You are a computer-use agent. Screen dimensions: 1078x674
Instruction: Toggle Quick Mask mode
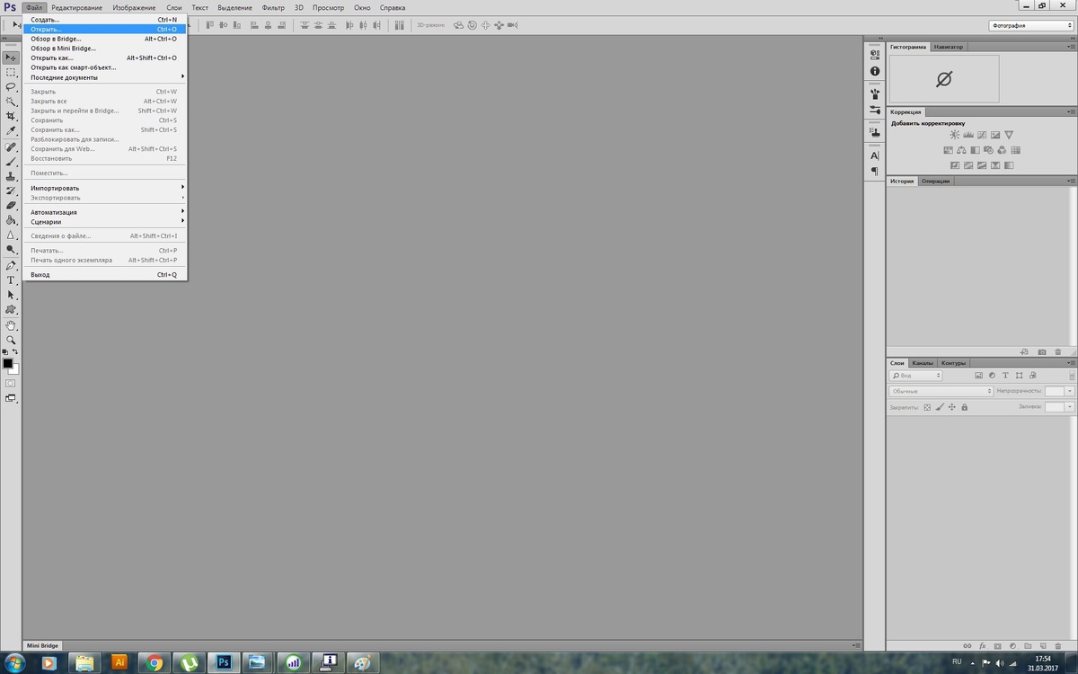click(11, 383)
